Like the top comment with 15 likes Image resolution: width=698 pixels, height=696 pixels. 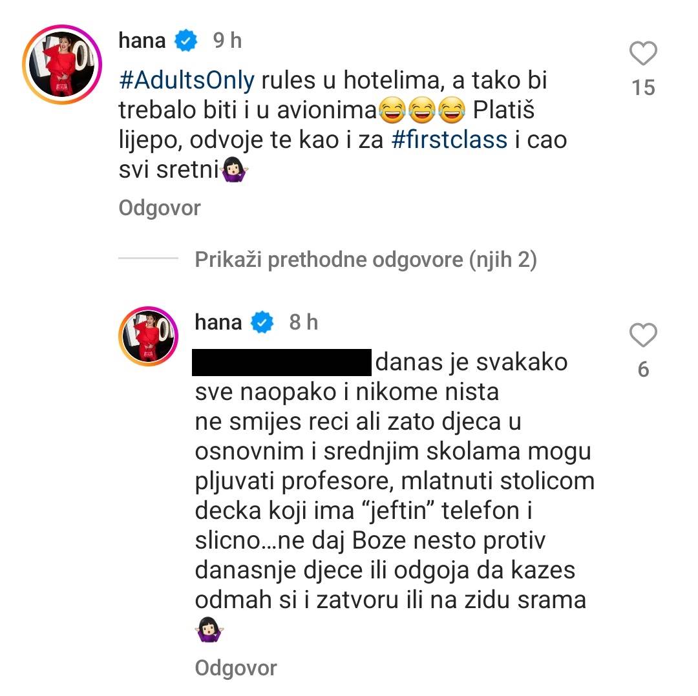643,54
